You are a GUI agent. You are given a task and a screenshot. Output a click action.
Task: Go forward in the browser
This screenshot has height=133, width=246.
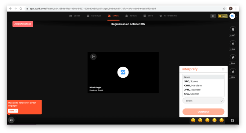(15, 8)
